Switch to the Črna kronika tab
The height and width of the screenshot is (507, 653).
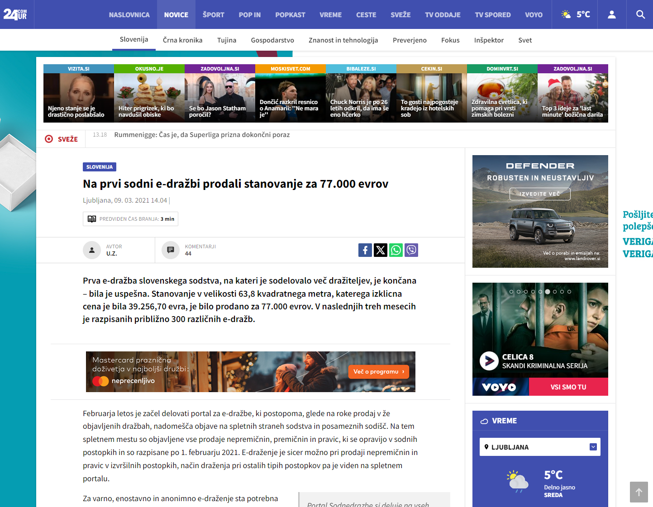[182, 40]
